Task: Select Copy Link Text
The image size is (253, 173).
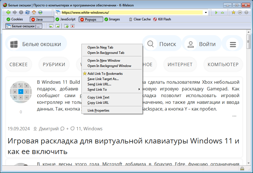Action: coord(112,97)
